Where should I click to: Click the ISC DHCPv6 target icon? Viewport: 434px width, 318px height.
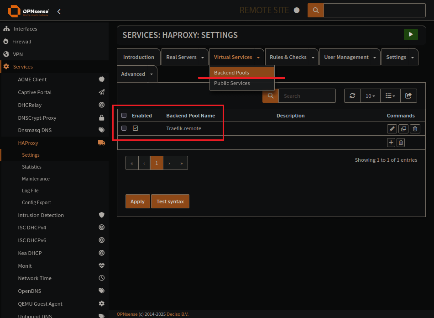click(102, 240)
